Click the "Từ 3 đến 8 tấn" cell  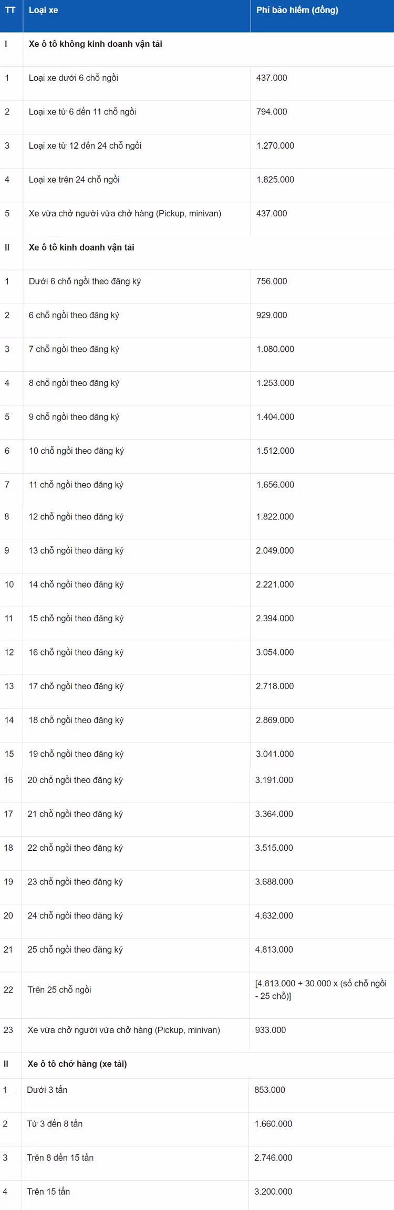[55, 1124]
